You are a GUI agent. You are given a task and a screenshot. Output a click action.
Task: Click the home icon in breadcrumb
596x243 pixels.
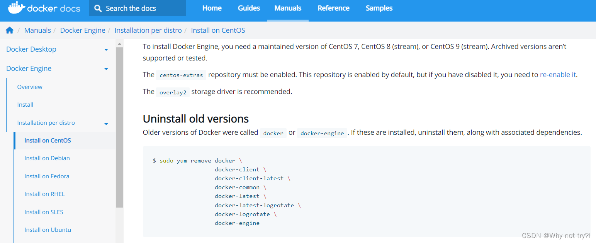tap(10, 30)
